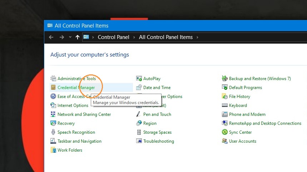
Task: Open the User Accounts icon
Action: click(224, 141)
